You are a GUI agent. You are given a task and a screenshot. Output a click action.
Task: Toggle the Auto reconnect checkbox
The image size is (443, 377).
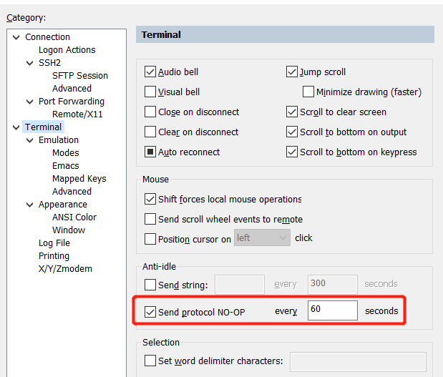[150, 152]
